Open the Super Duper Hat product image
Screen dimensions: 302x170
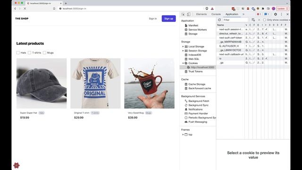click(x=42, y=83)
